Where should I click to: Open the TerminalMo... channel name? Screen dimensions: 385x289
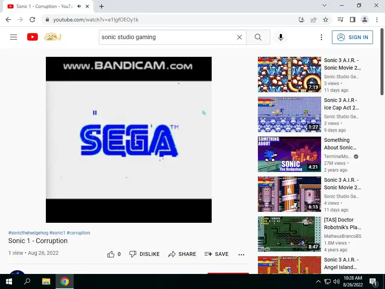tap(337, 156)
